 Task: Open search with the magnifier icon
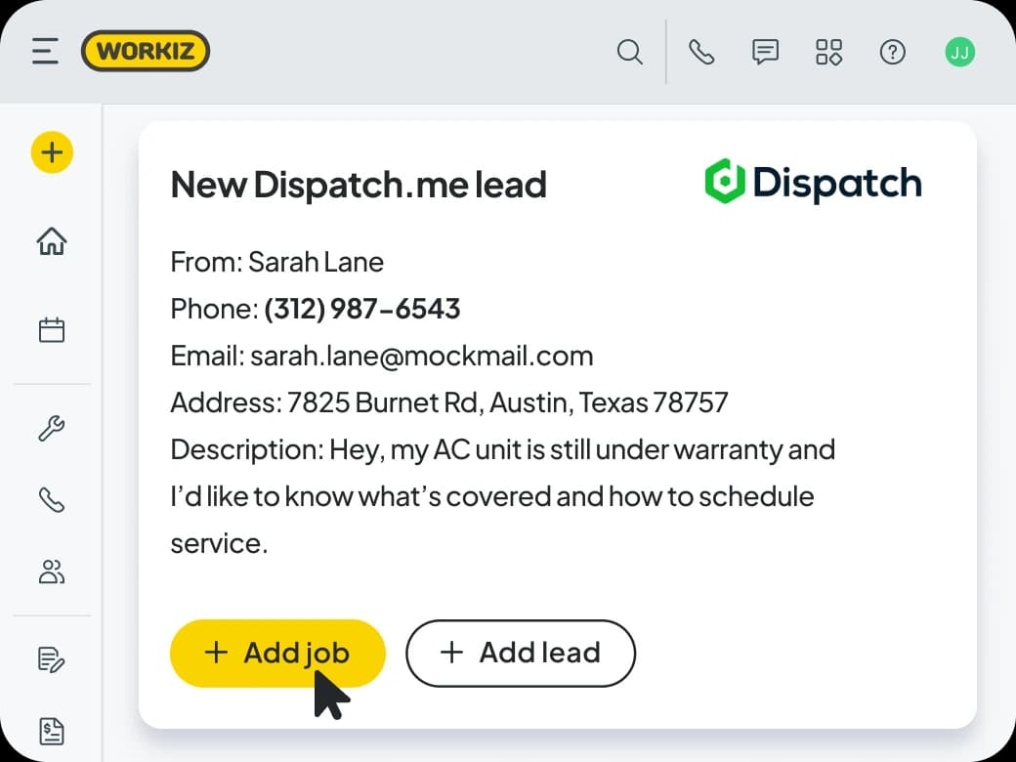630,52
